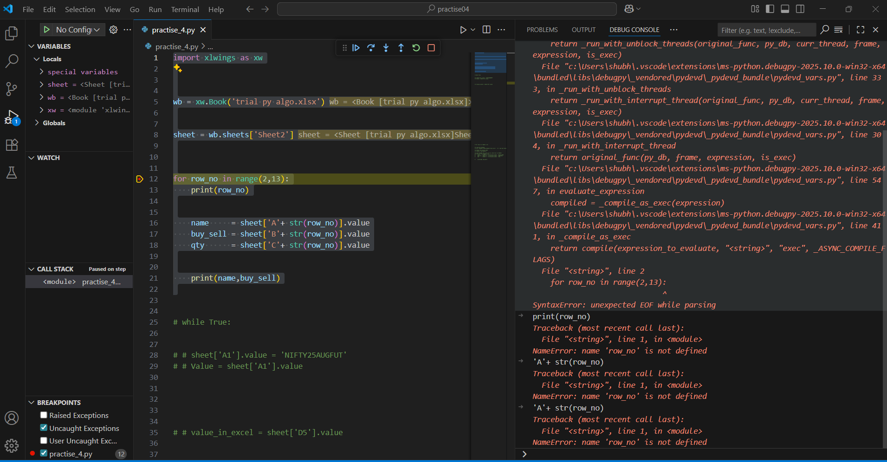Open the Extensions view in activity bar

click(12, 145)
